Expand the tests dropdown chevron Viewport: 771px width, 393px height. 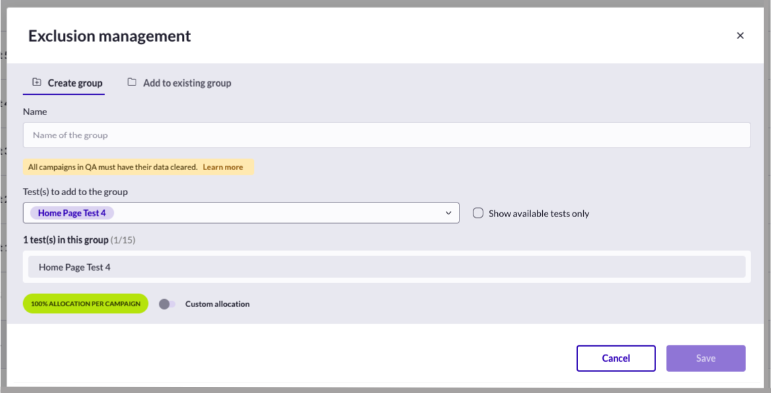[x=448, y=213]
